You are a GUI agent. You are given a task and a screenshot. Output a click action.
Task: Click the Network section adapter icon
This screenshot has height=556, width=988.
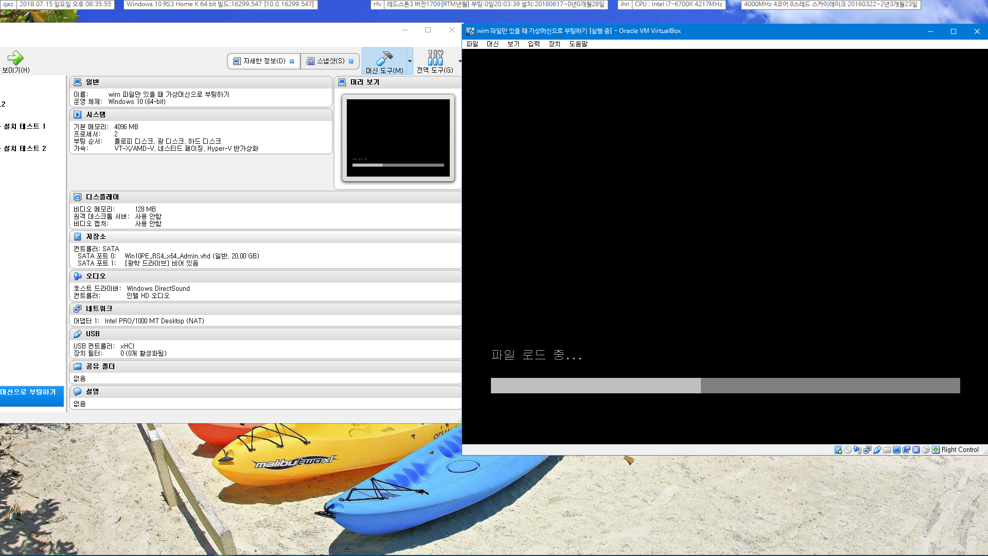(x=78, y=308)
